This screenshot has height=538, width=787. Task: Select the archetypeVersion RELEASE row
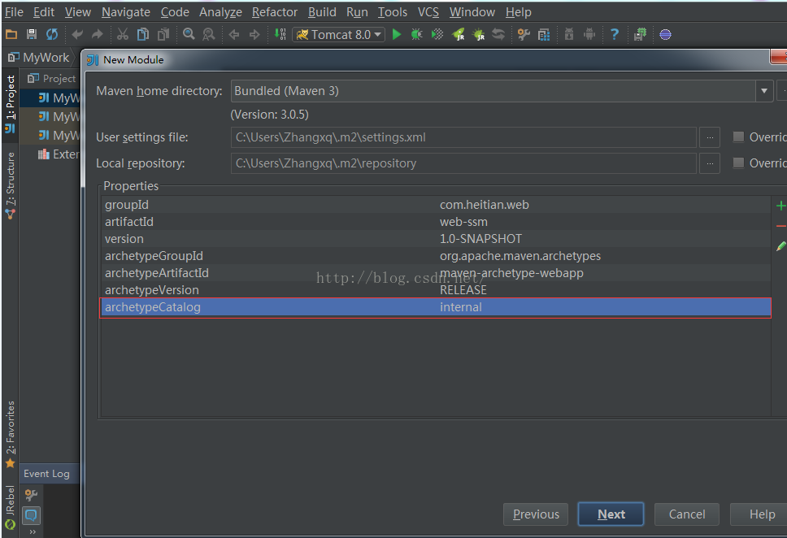point(436,290)
